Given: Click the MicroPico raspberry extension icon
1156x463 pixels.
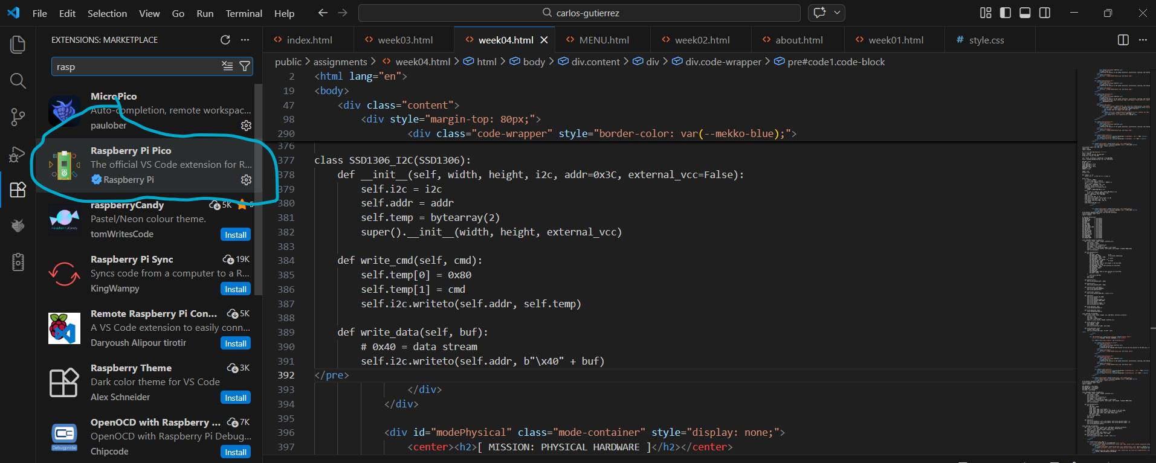Looking at the screenshot, I should 64,111.
